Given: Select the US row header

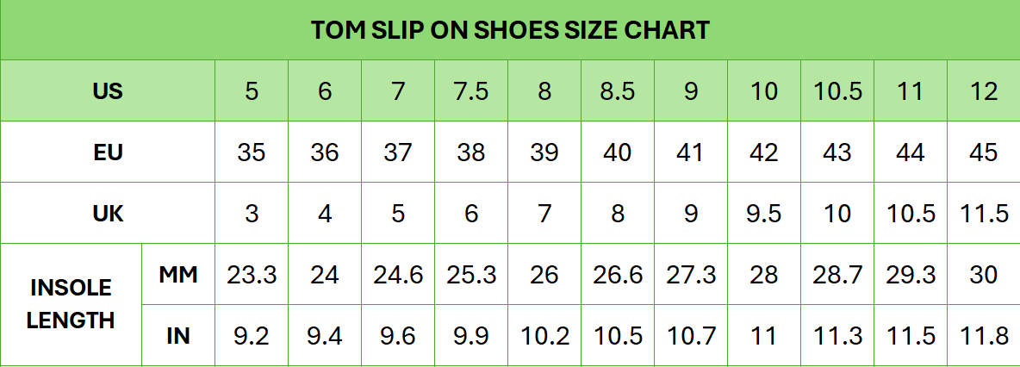Looking at the screenshot, I should click(x=108, y=90).
